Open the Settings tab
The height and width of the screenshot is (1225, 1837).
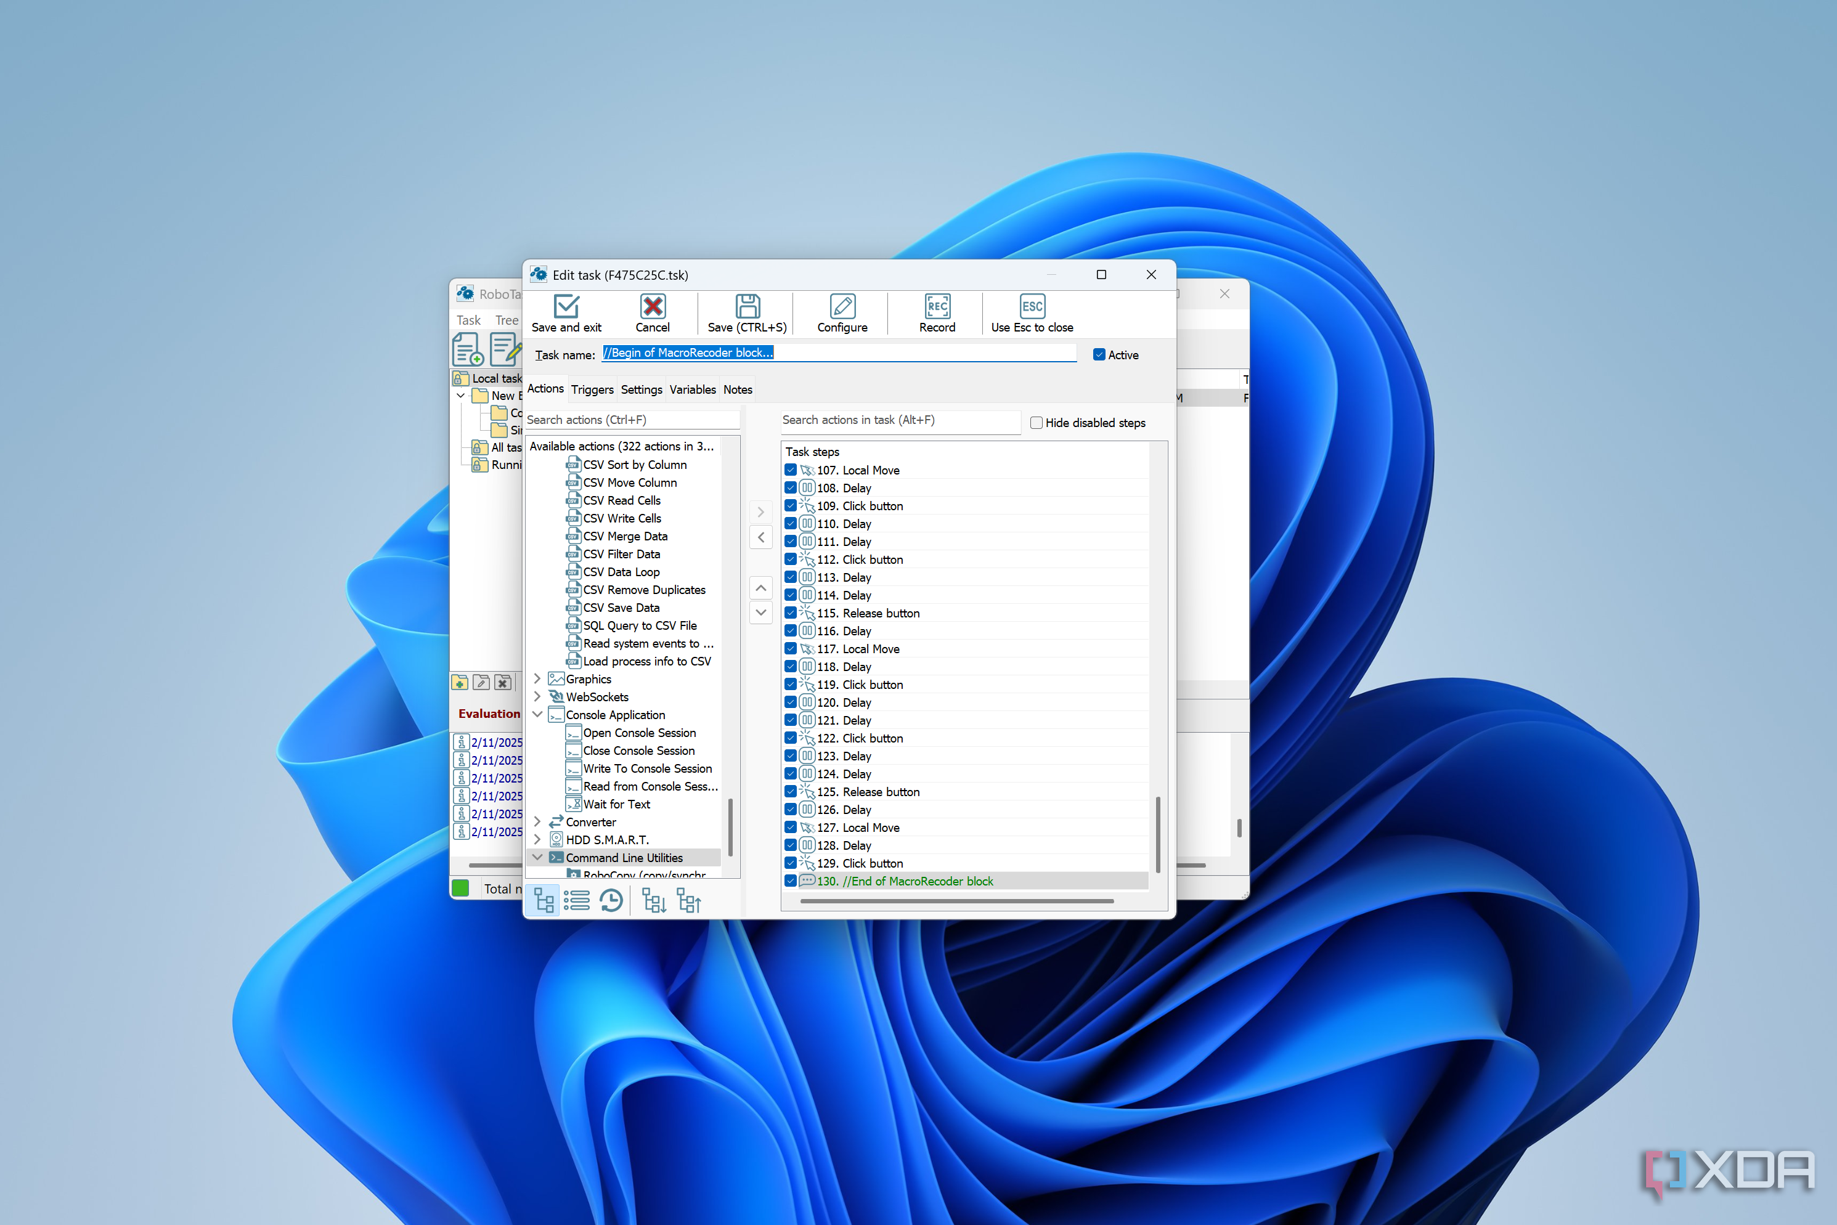pyautogui.click(x=642, y=389)
